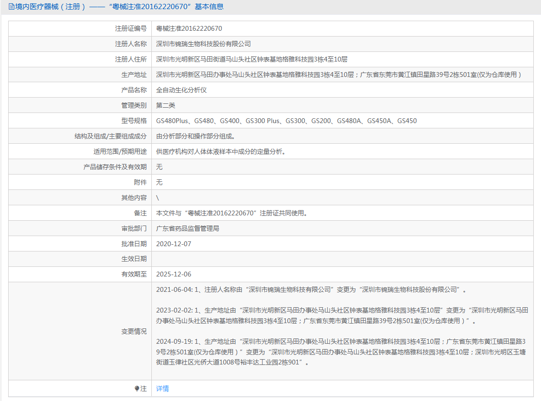
Task: Click the 批准日期 row label
Action: (134, 244)
